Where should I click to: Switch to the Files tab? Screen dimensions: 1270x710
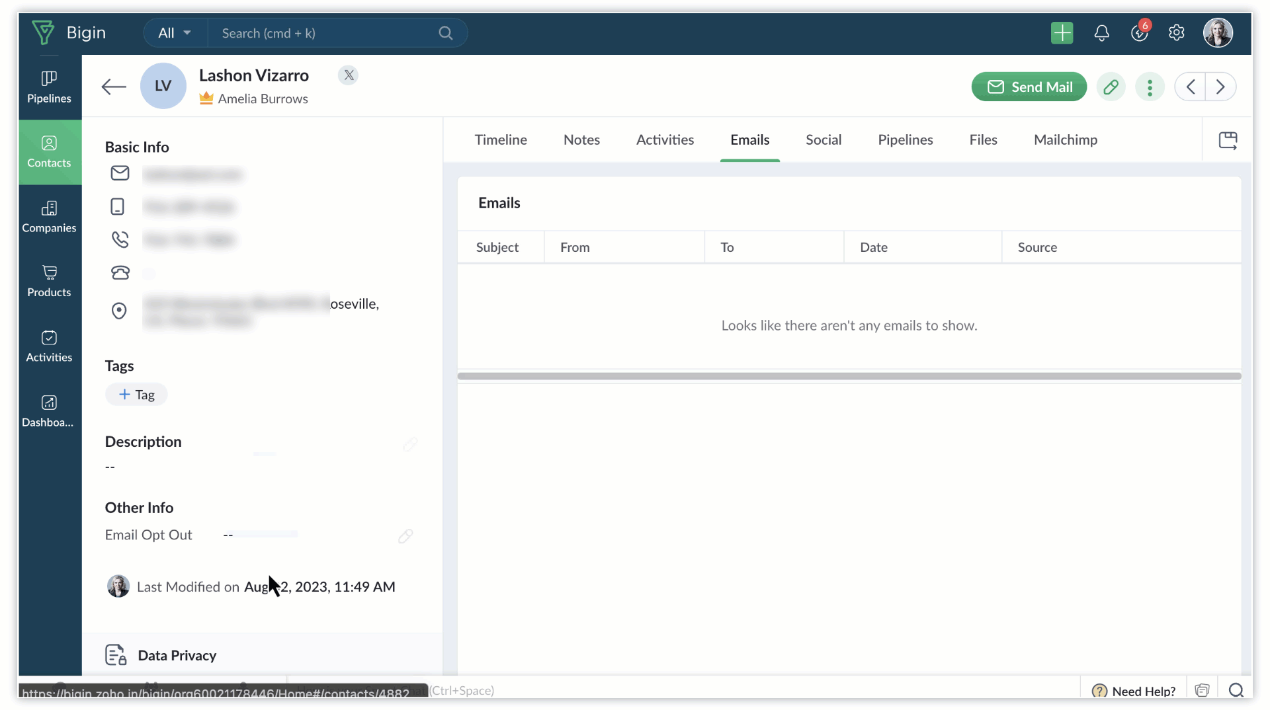983,140
